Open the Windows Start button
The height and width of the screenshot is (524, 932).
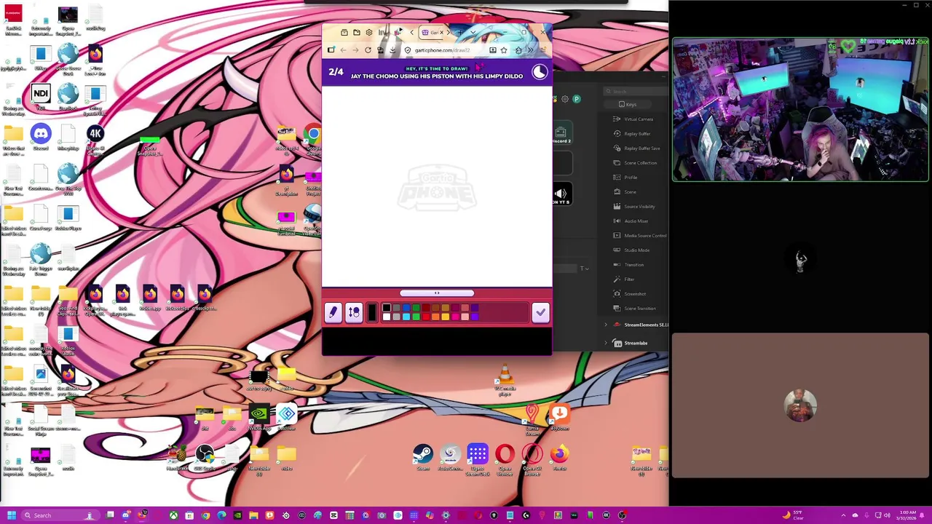click(11, 515)
